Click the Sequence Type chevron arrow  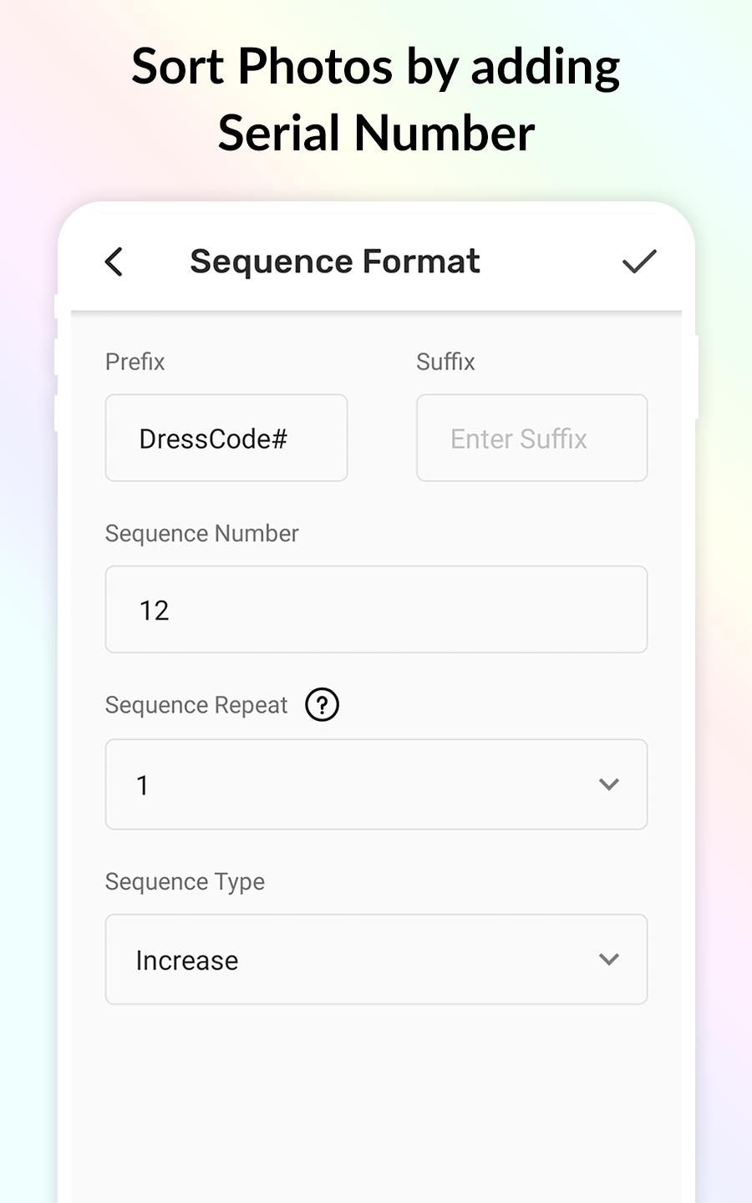[609, 959]
